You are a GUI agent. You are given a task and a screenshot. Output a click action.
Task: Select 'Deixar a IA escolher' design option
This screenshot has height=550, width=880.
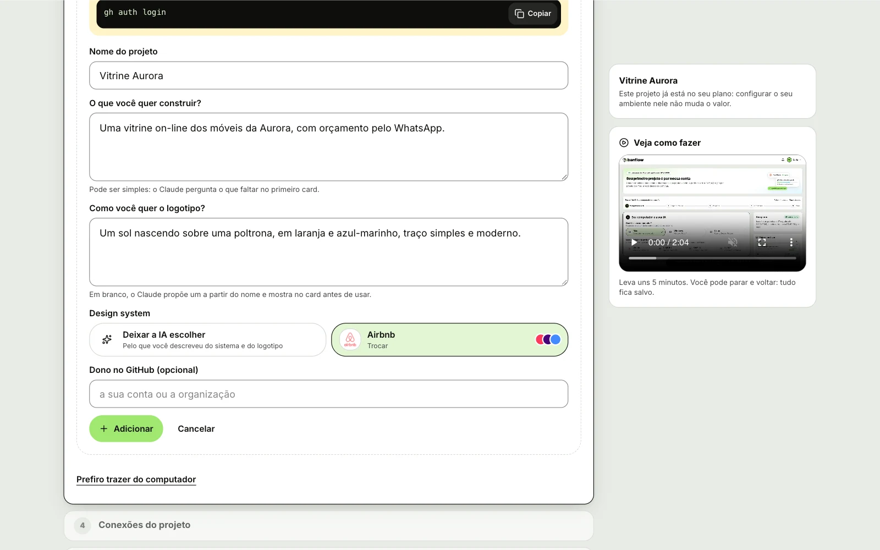(x=207, y=340)
